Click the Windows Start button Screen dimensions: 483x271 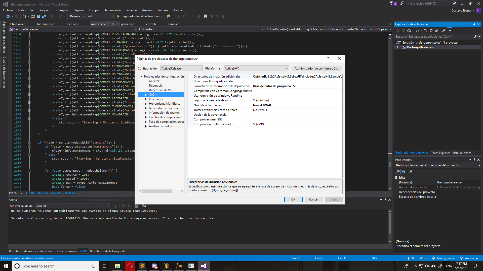(6, 266)
